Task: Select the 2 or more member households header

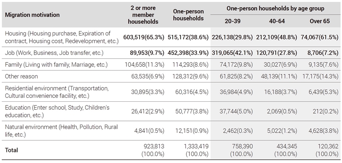Action: [143, 15]
